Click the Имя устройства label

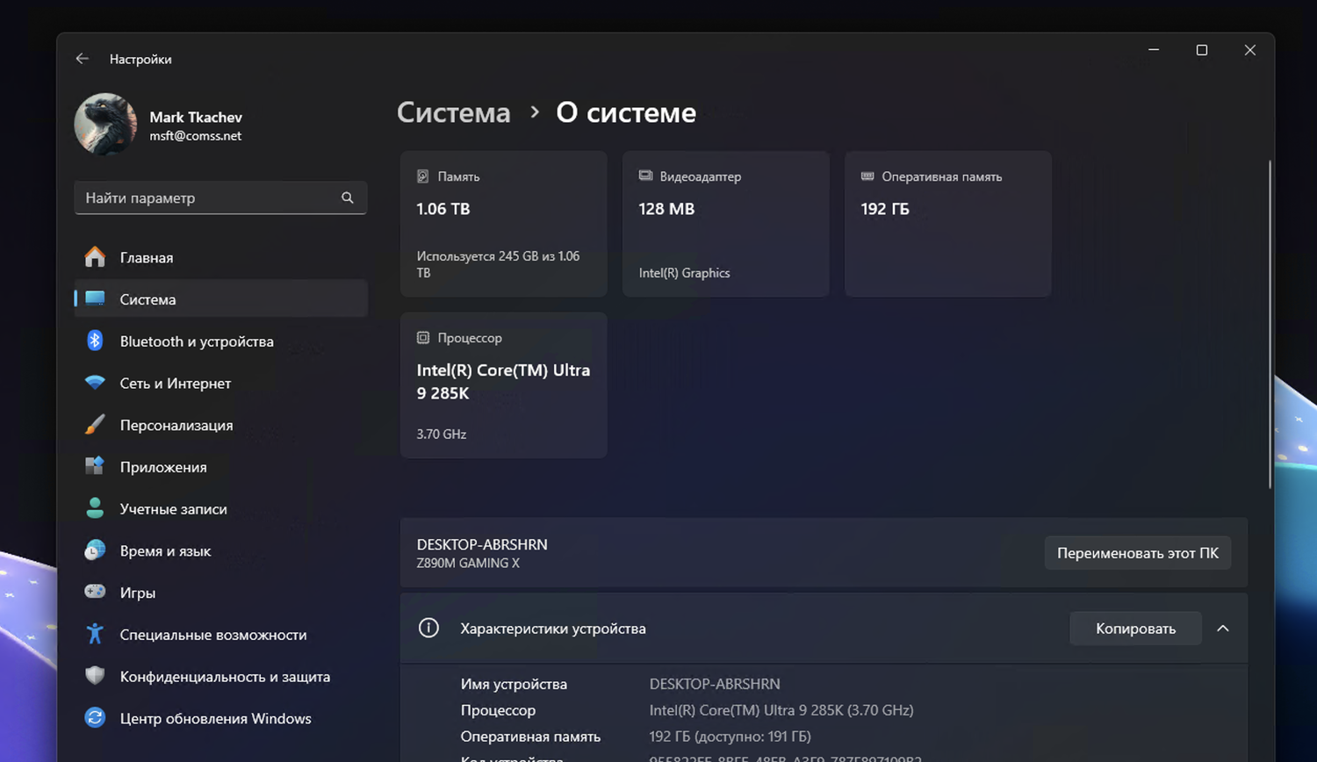click(514, 684)
